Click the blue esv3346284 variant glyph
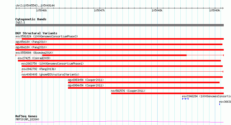The width and height of the screenshot is (231, 125). (185, 99)
